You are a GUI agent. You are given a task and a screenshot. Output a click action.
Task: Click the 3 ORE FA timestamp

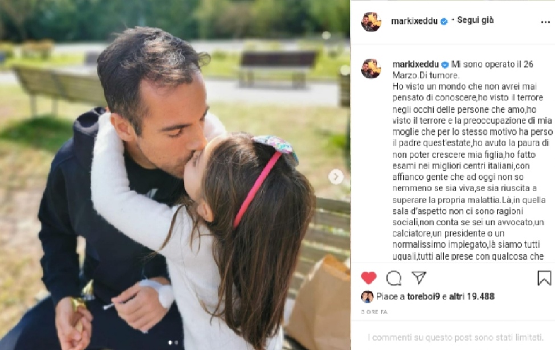374,312
